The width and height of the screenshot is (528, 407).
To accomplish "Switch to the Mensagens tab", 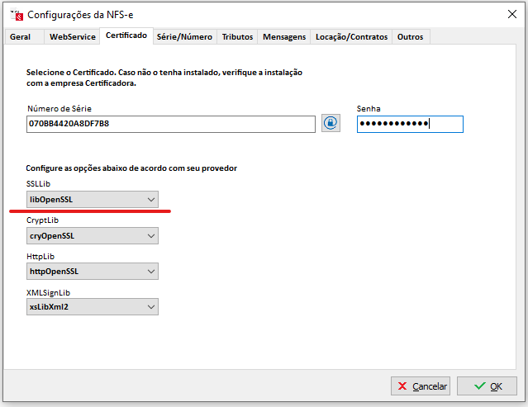I will [284, 37].
